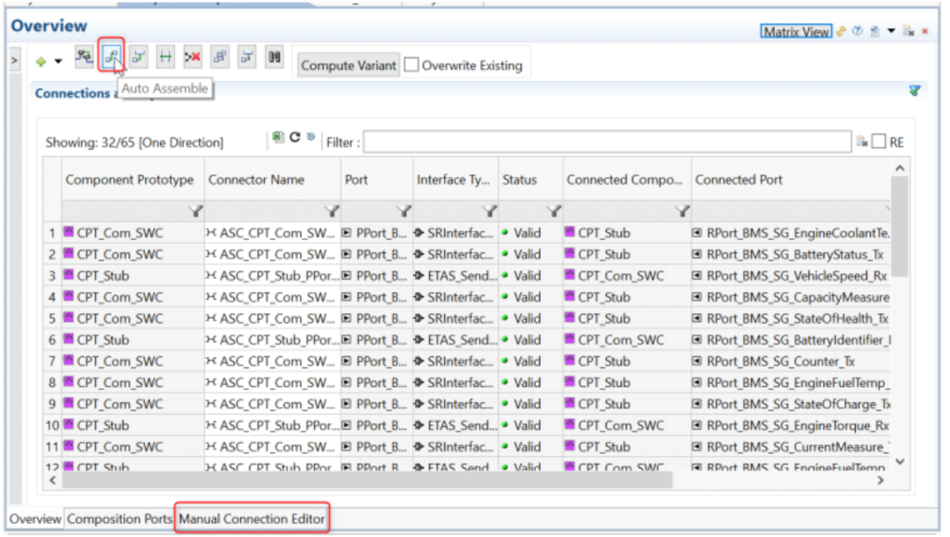Click the yellow link icon beside Matrix View
The height and width of the screenshot is (537, 950).
pyautogui.click(x=841, y=32)
